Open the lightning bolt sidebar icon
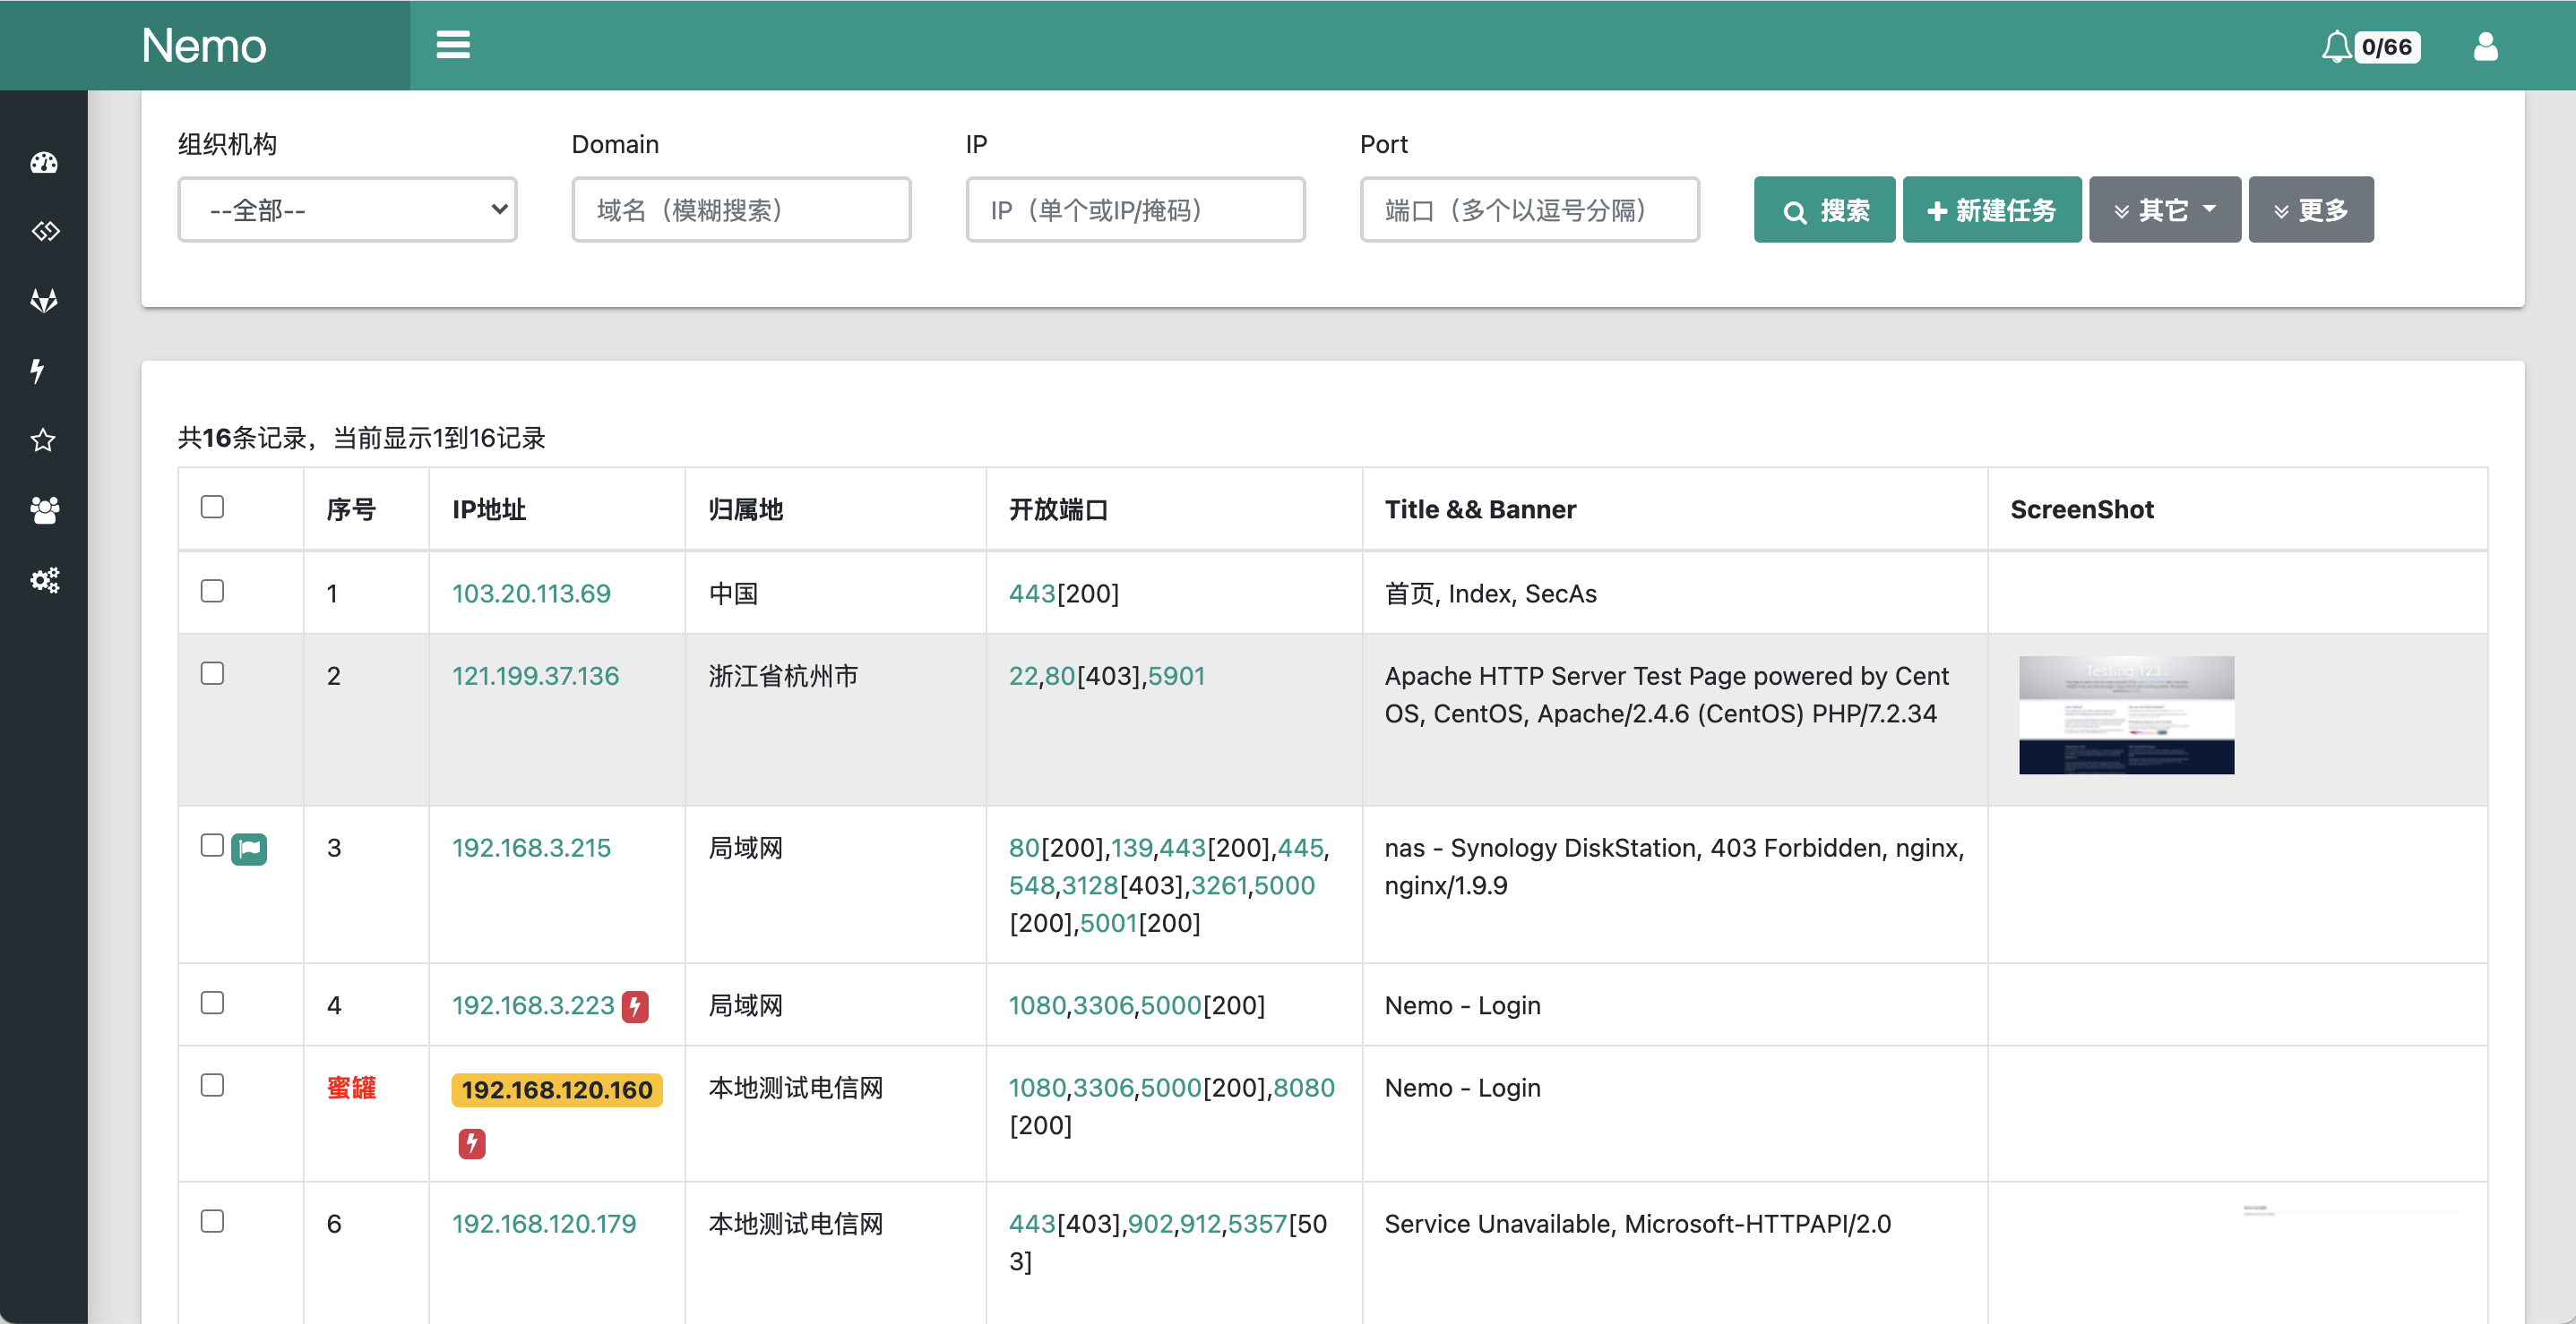 (x=38, y=370)
